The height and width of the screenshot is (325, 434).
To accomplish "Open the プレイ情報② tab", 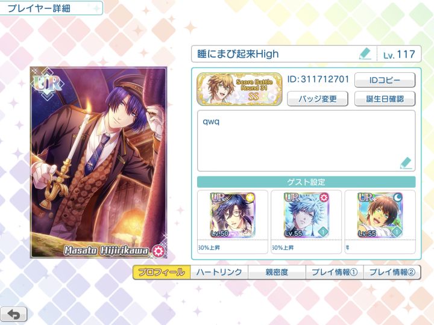I will click(392, 272).
